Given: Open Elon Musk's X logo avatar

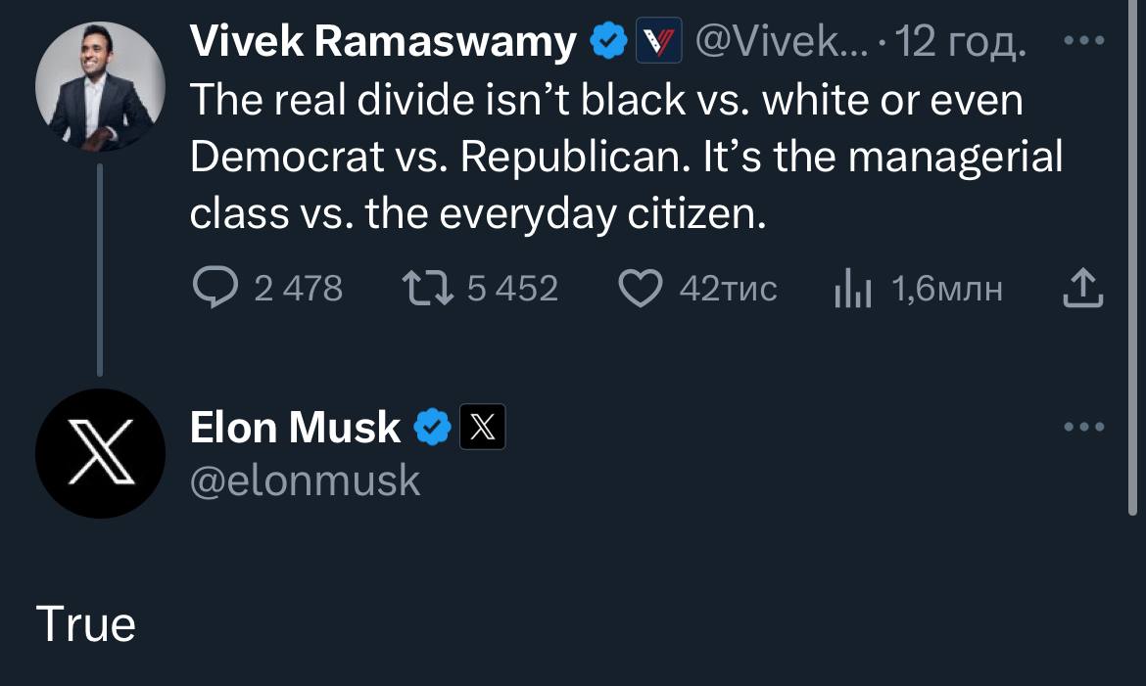Looking at the screenshot, I should tap(99, 453).
